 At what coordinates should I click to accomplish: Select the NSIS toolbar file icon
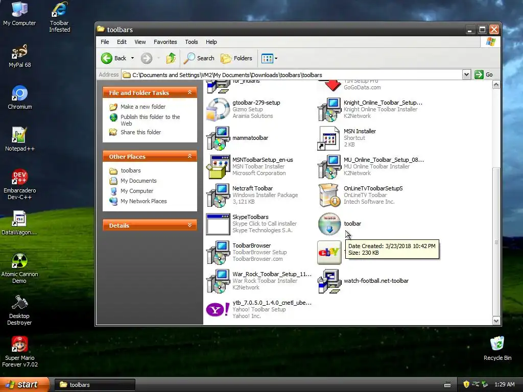tap(329, 224)
